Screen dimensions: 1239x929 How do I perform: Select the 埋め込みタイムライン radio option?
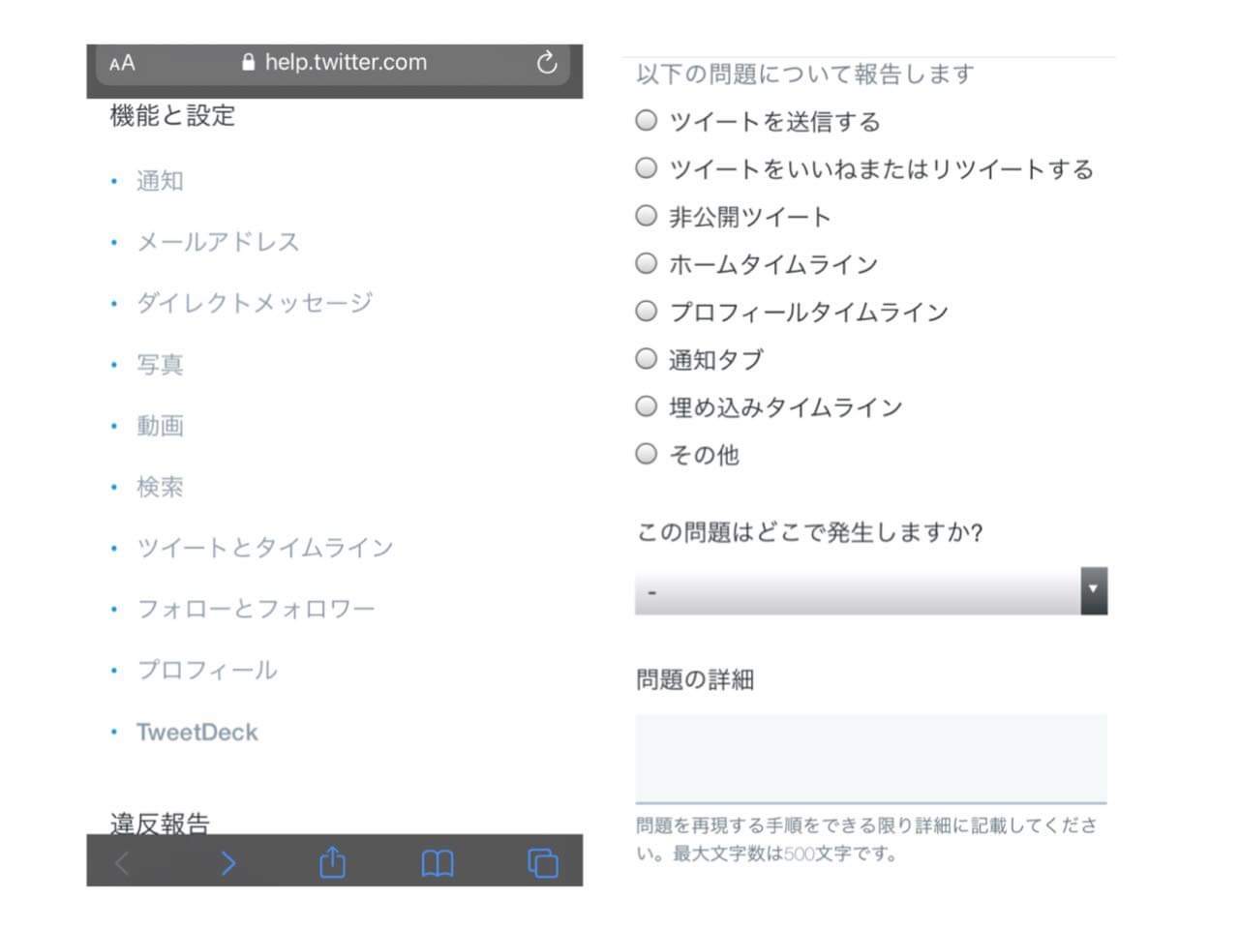647,405
